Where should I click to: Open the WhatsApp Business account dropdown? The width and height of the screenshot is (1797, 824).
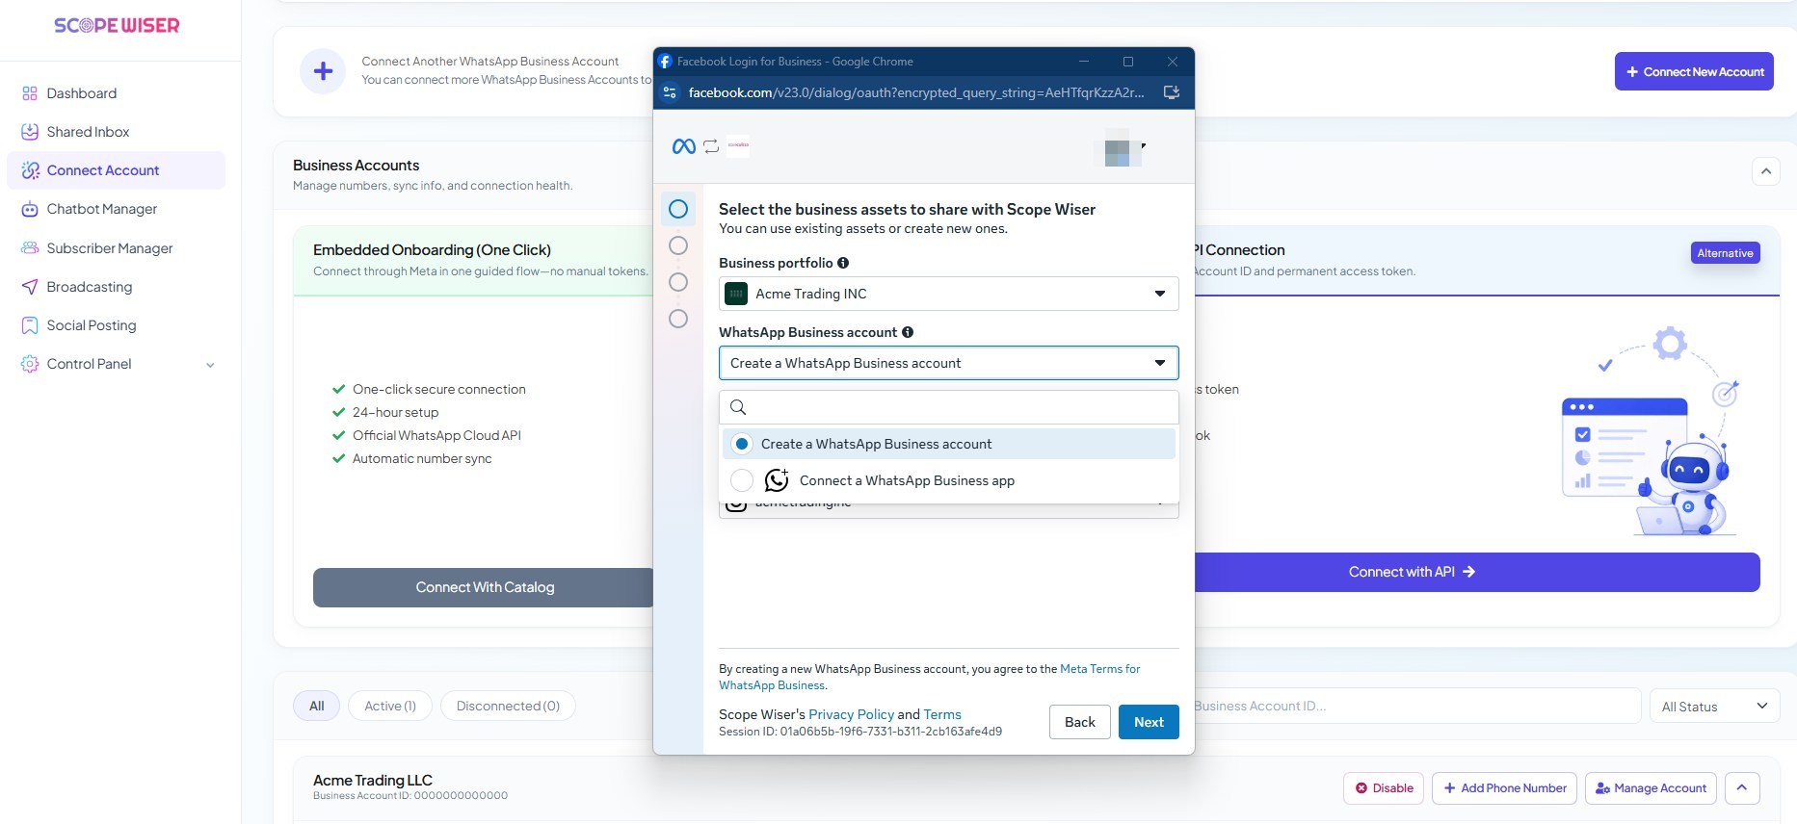948,363
